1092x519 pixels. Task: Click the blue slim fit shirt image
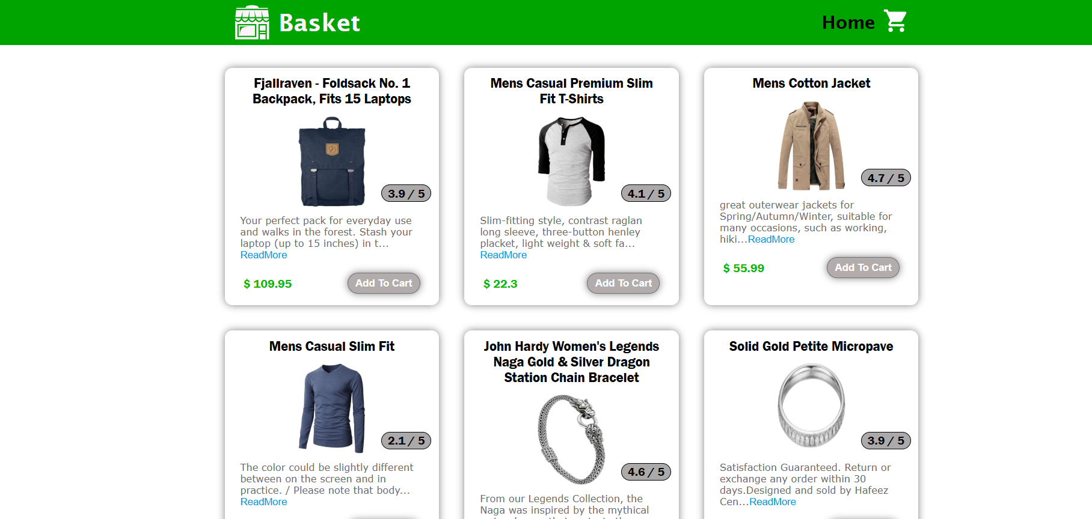pyautogui.click(x=332, y=408)
